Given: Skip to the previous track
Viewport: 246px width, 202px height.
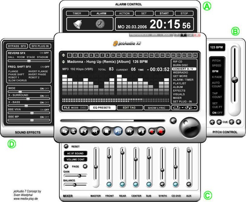Looking at the screenshot, I should point(84,131).
